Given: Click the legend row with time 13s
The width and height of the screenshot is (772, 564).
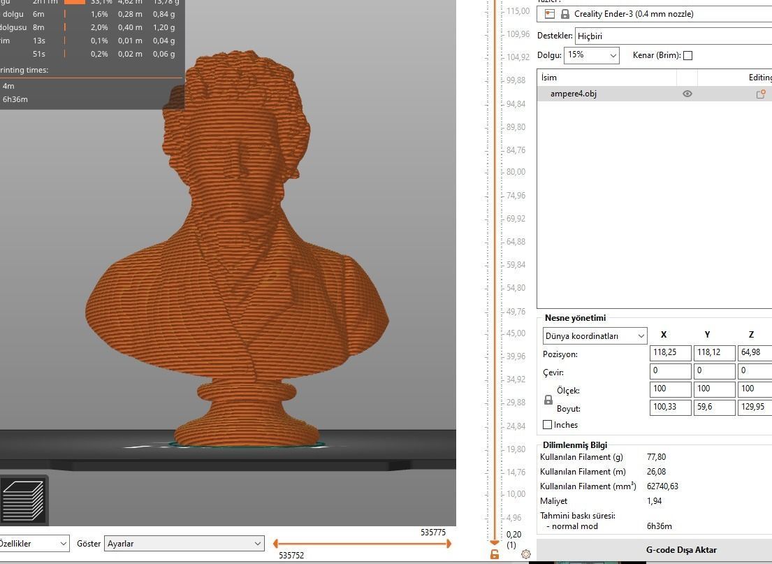Looking at the screenshot, I should (92, 41).
